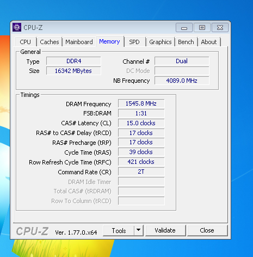Minimize the CPU-Z window
This screenshot has width=253, height=257.
pos(184,28)
